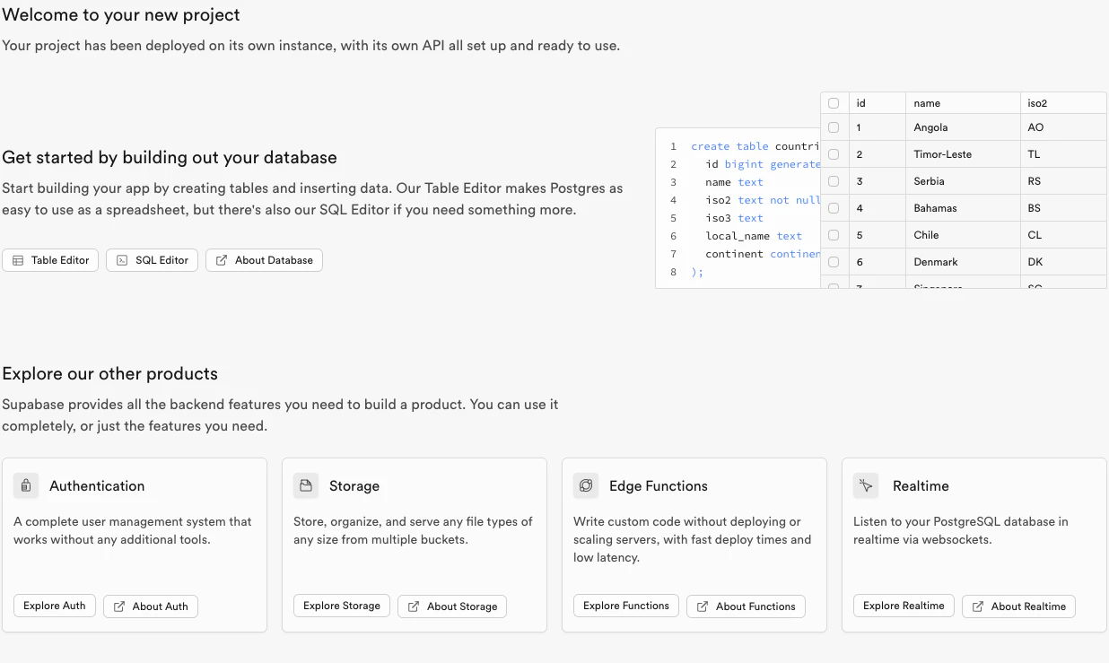This screenshot has height=663, width=1109.
Task: Click the Authentication lock icon
Action: click(x=26, y=485)
